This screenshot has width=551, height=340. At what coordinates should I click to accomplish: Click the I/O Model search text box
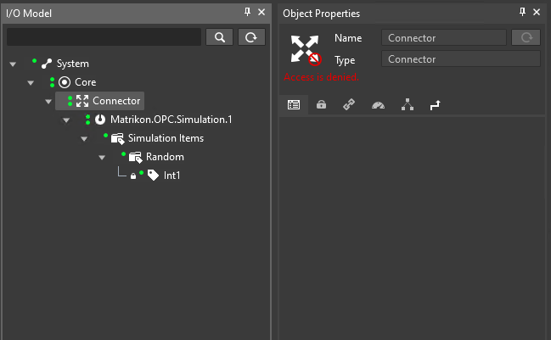click(104, 37)
